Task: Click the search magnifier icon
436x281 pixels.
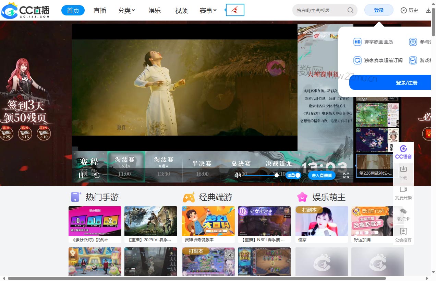Action: (350, 10)
